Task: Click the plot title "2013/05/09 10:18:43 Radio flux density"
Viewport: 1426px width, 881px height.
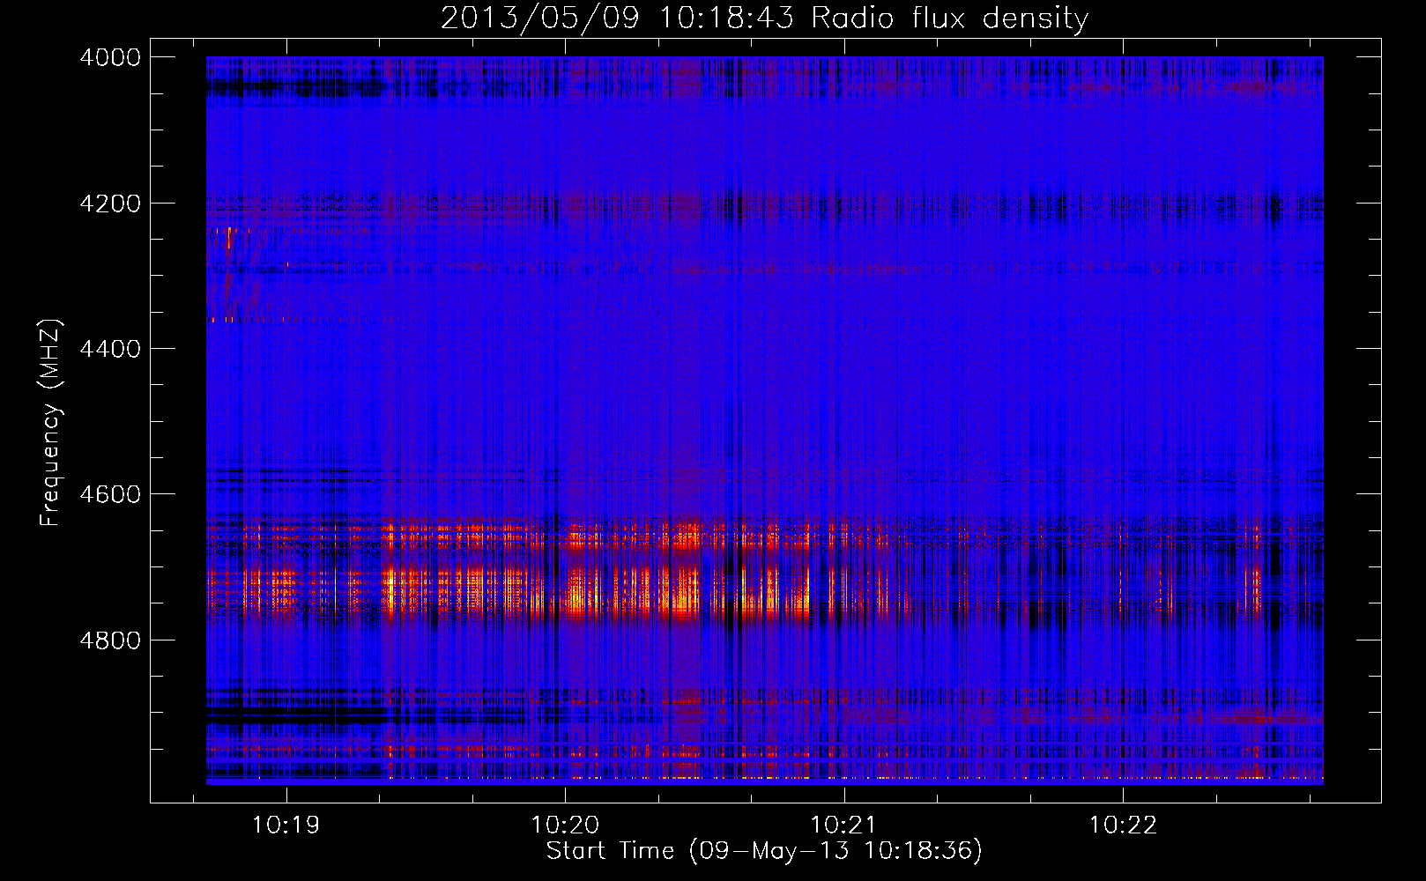Action: [764, 18]
